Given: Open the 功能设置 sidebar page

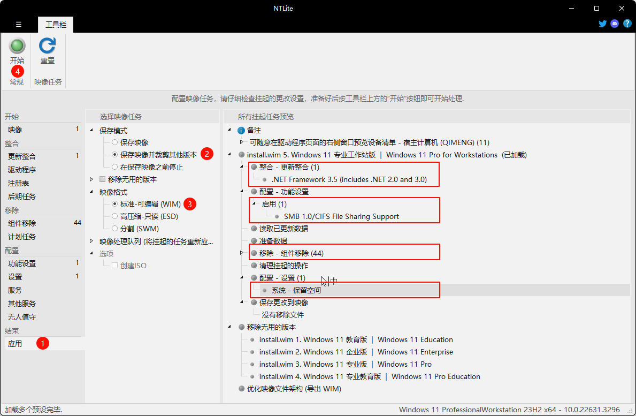Looking at the screenshot, I should [x=43, y=263].
